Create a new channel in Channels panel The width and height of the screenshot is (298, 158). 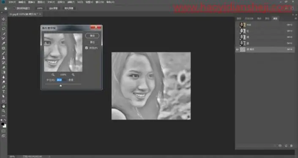(286, 146)
